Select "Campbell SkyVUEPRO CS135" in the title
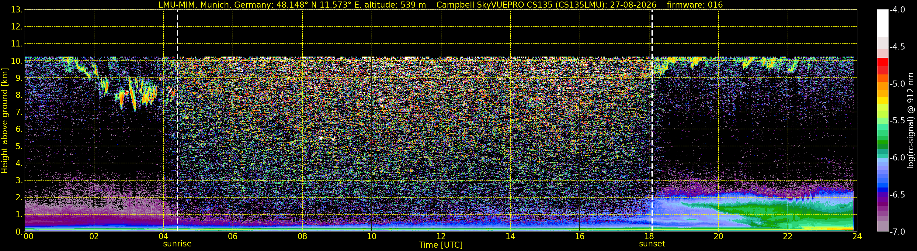This screenshot has height=251, width=917. tap(495, 5)
